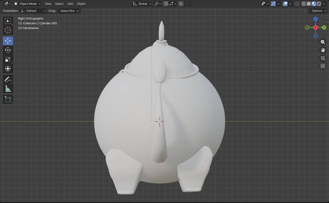Toggle X-ray view button

coord(297,4)
